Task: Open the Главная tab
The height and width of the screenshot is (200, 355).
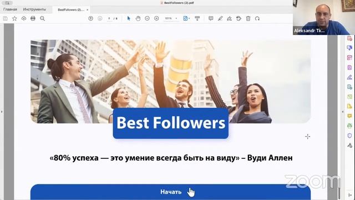Action: click(x=10, y=9)
